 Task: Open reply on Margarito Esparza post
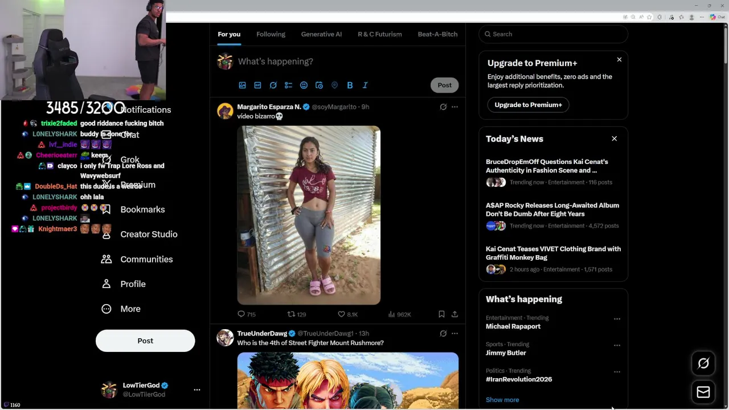point(246,314)
